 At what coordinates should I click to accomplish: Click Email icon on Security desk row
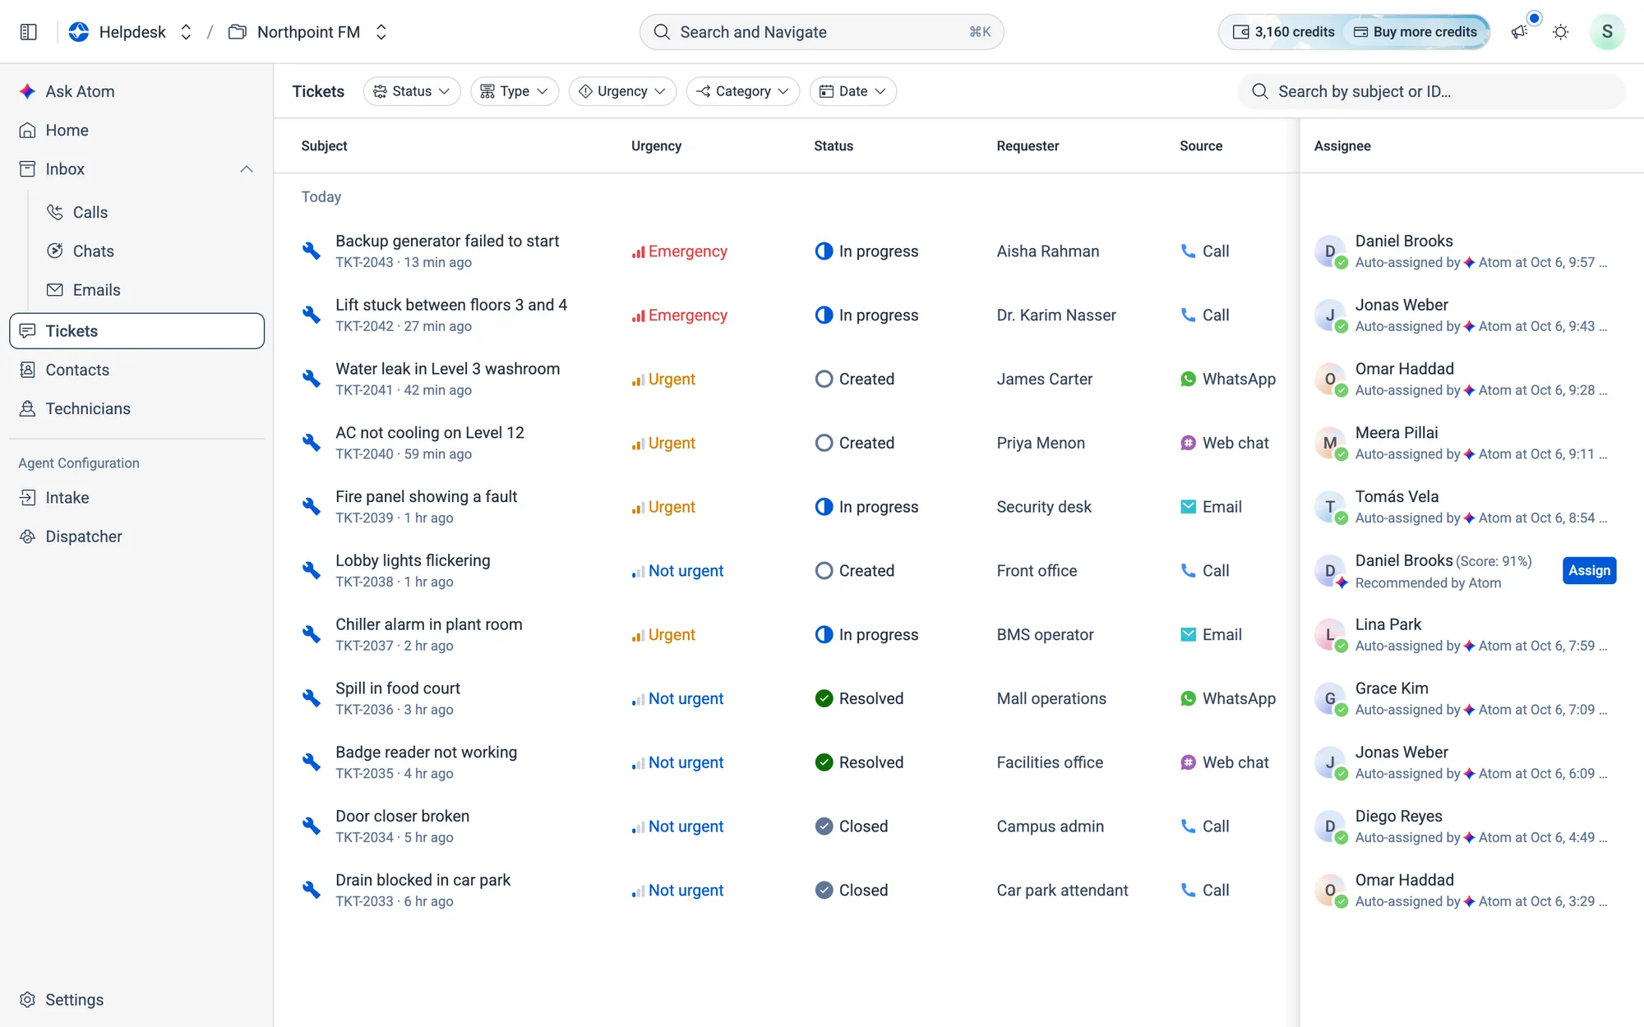point(1188,507)
